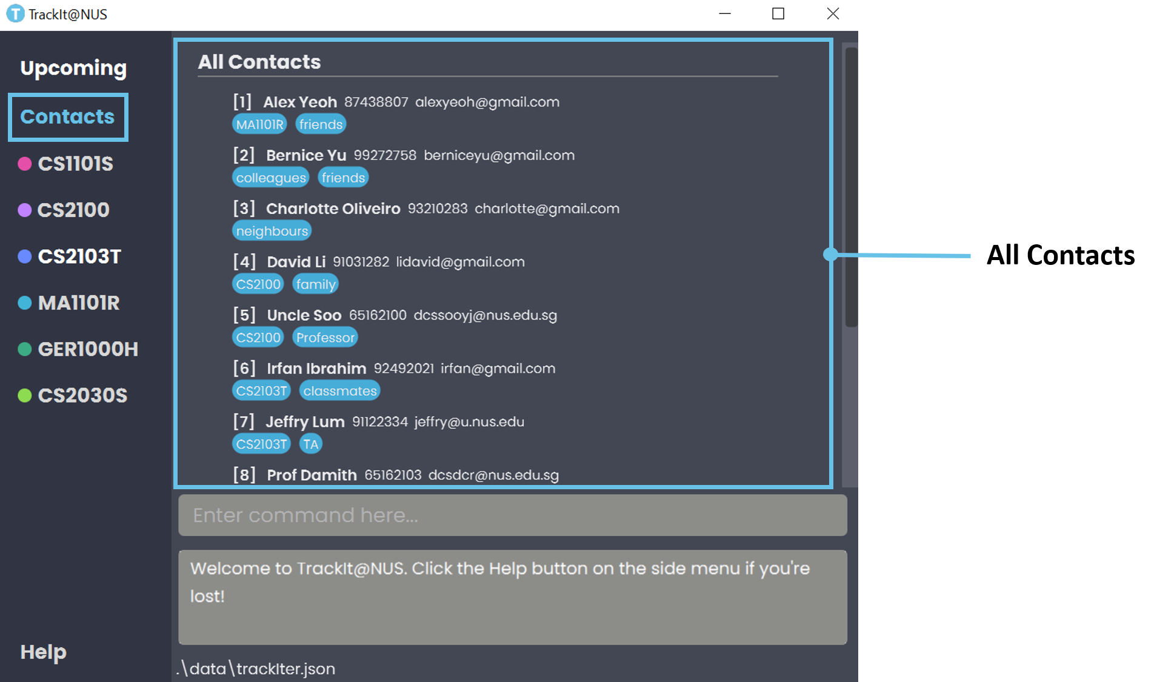Click the lime dot beside CS2030S
The width and height of the screenshot is (1154, 682).
tap(25, 395)
